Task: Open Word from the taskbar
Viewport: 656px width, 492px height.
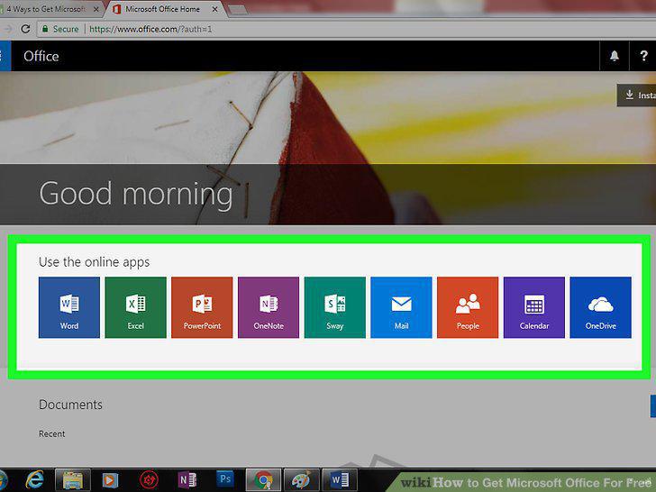Action: point(340,480)
